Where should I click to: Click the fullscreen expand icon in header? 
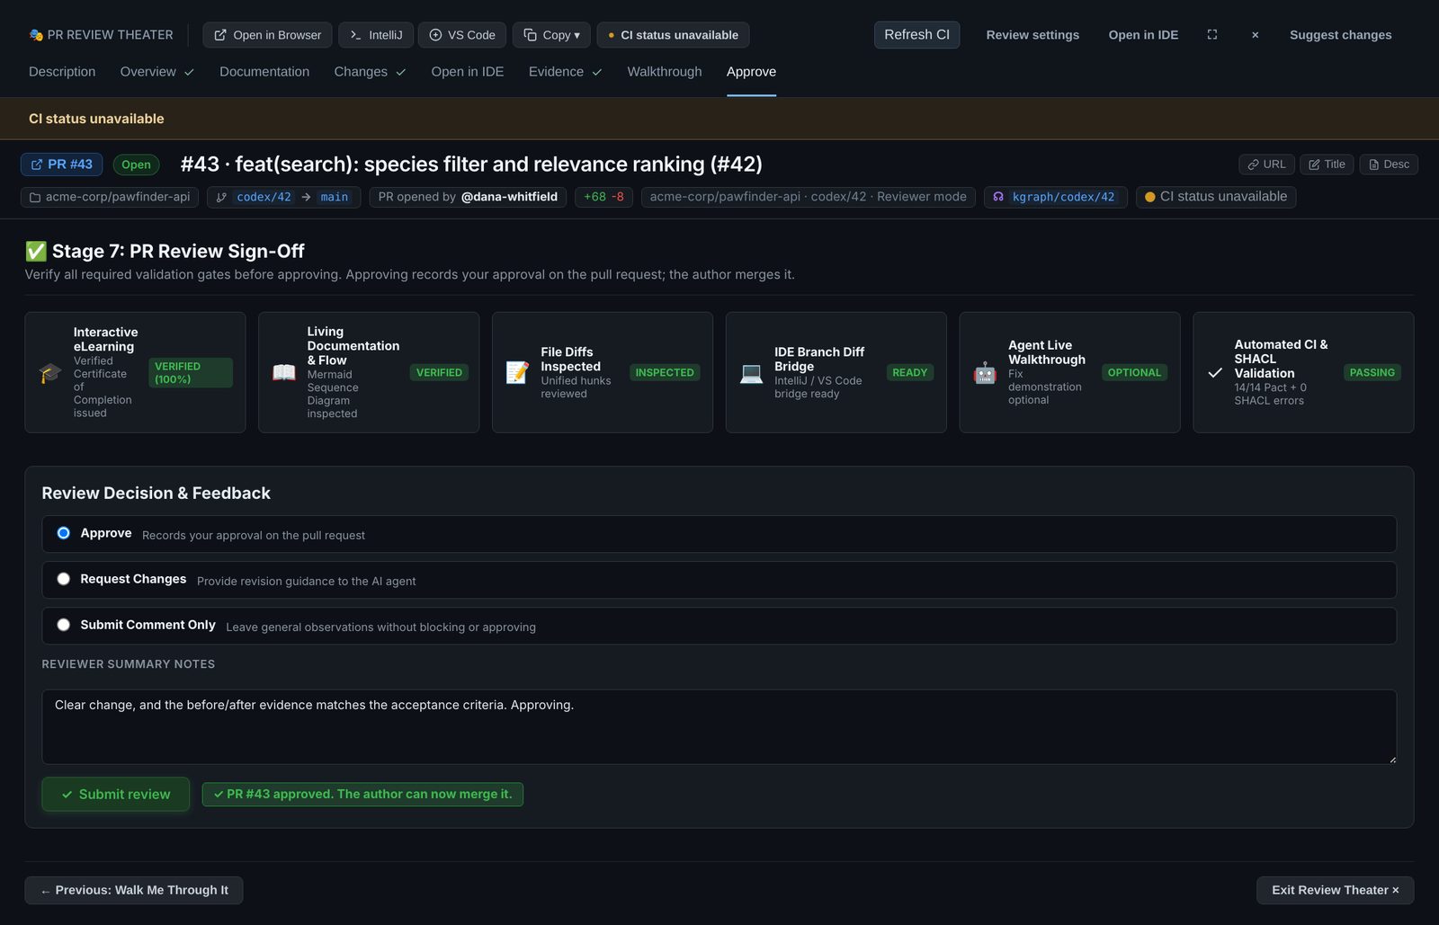(x=1212, y=35)
